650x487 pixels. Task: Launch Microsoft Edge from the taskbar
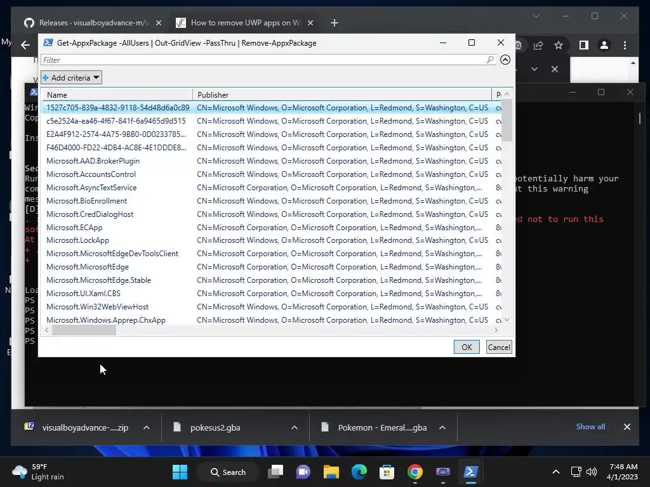click(x=359, y=472)
